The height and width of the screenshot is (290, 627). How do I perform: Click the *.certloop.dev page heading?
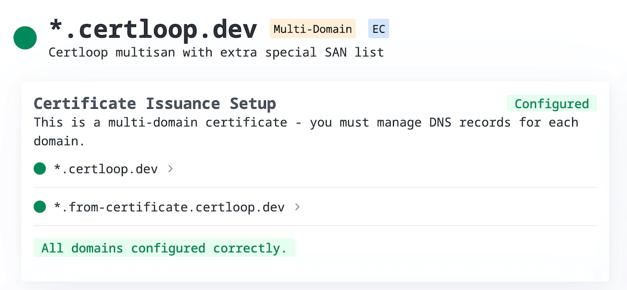[153, 29]
